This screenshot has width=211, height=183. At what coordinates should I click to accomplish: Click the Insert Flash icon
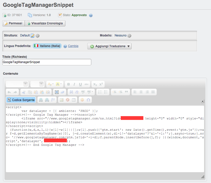pyautogui.click(x=68, y=100)
